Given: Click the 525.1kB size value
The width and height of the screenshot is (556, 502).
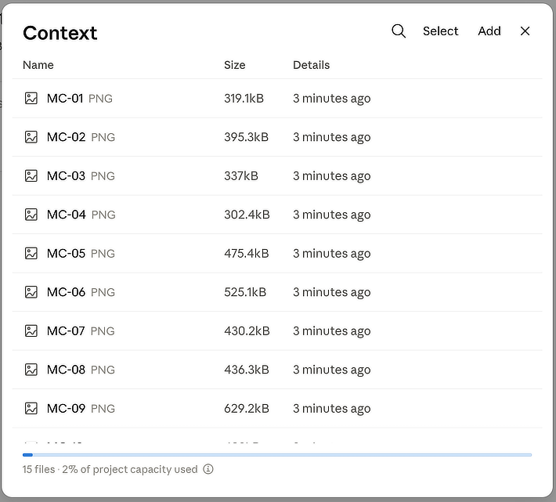Looking at the screenshot, I should pos(245,292).
